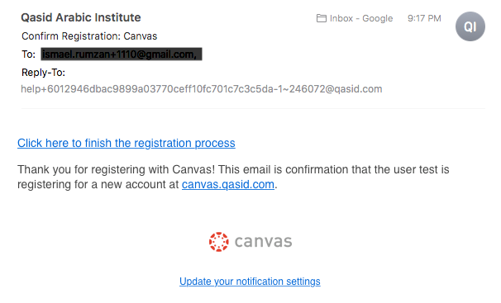The width and height of the screenshot is (501, 303).
Task: Click the header divider line below Reply-To
Action: point(253,108)
